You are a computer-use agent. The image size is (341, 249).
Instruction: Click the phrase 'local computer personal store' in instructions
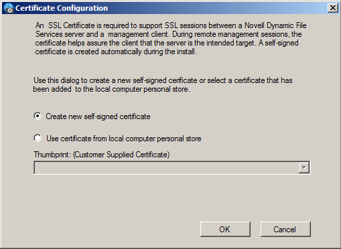142,89
